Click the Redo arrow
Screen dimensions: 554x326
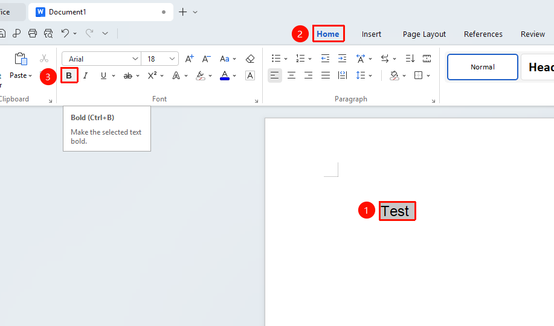tap(89, 33)
